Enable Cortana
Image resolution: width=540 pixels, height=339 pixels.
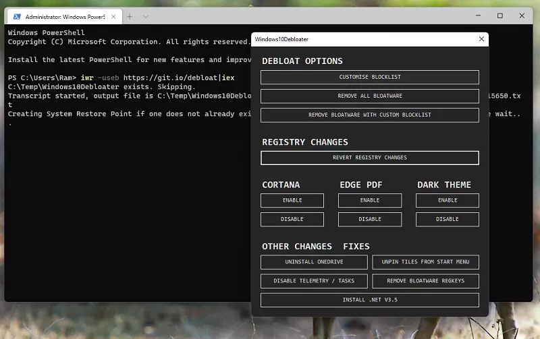(292, 200)
